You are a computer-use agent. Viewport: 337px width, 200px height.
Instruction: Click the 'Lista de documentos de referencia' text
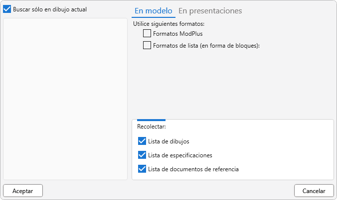(193, 169)
